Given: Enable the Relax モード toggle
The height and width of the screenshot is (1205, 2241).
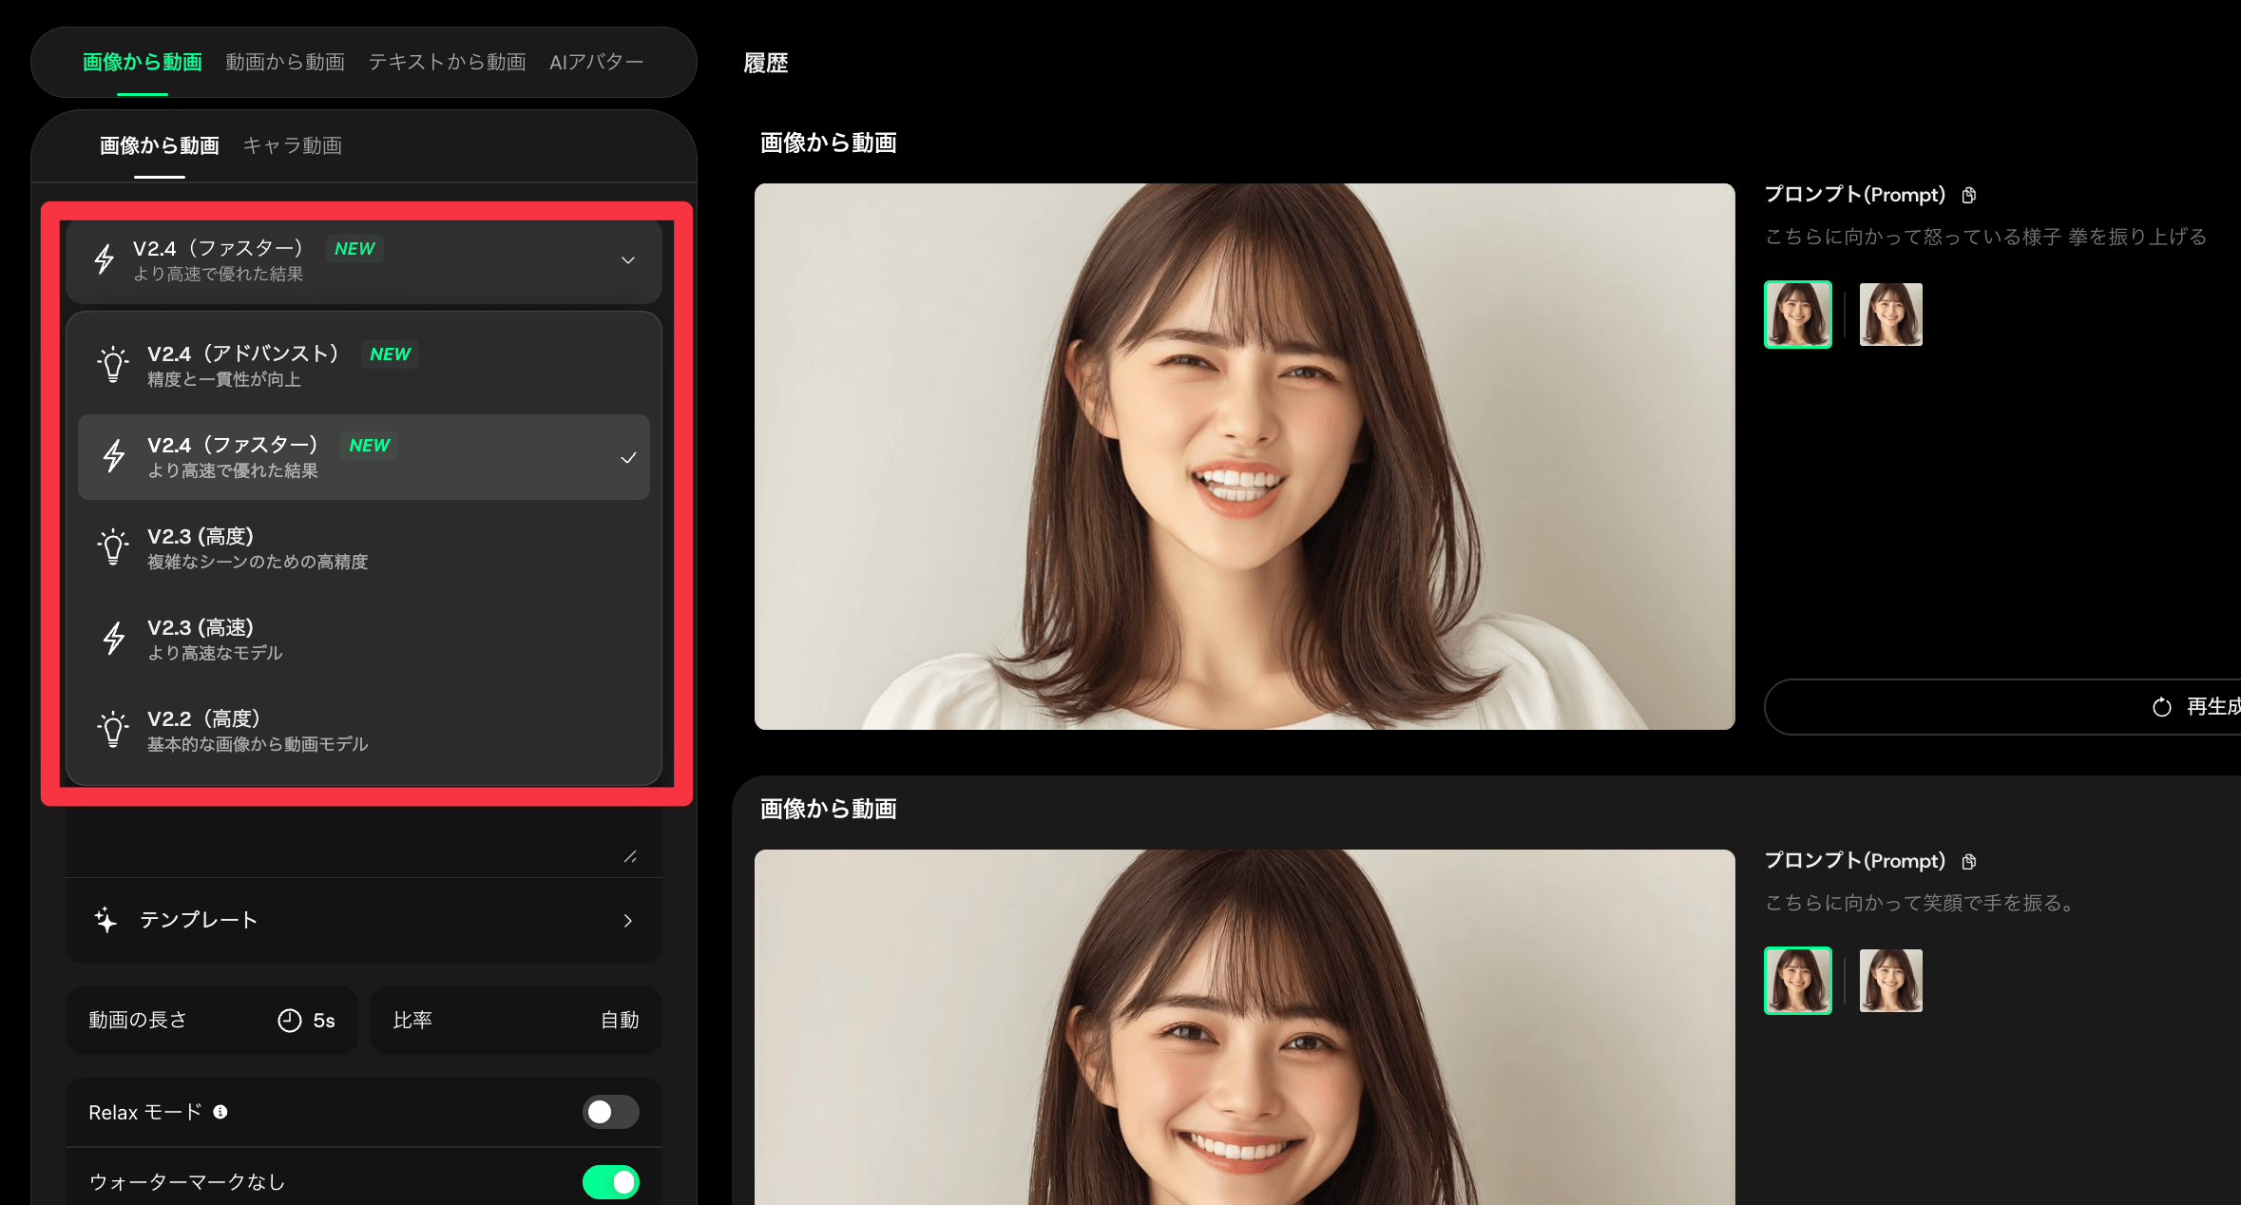Looking at the screenshot, I should (x=611, y=1112).
